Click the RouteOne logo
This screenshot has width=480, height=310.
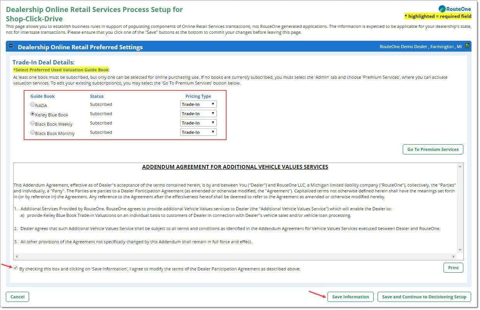455,9
